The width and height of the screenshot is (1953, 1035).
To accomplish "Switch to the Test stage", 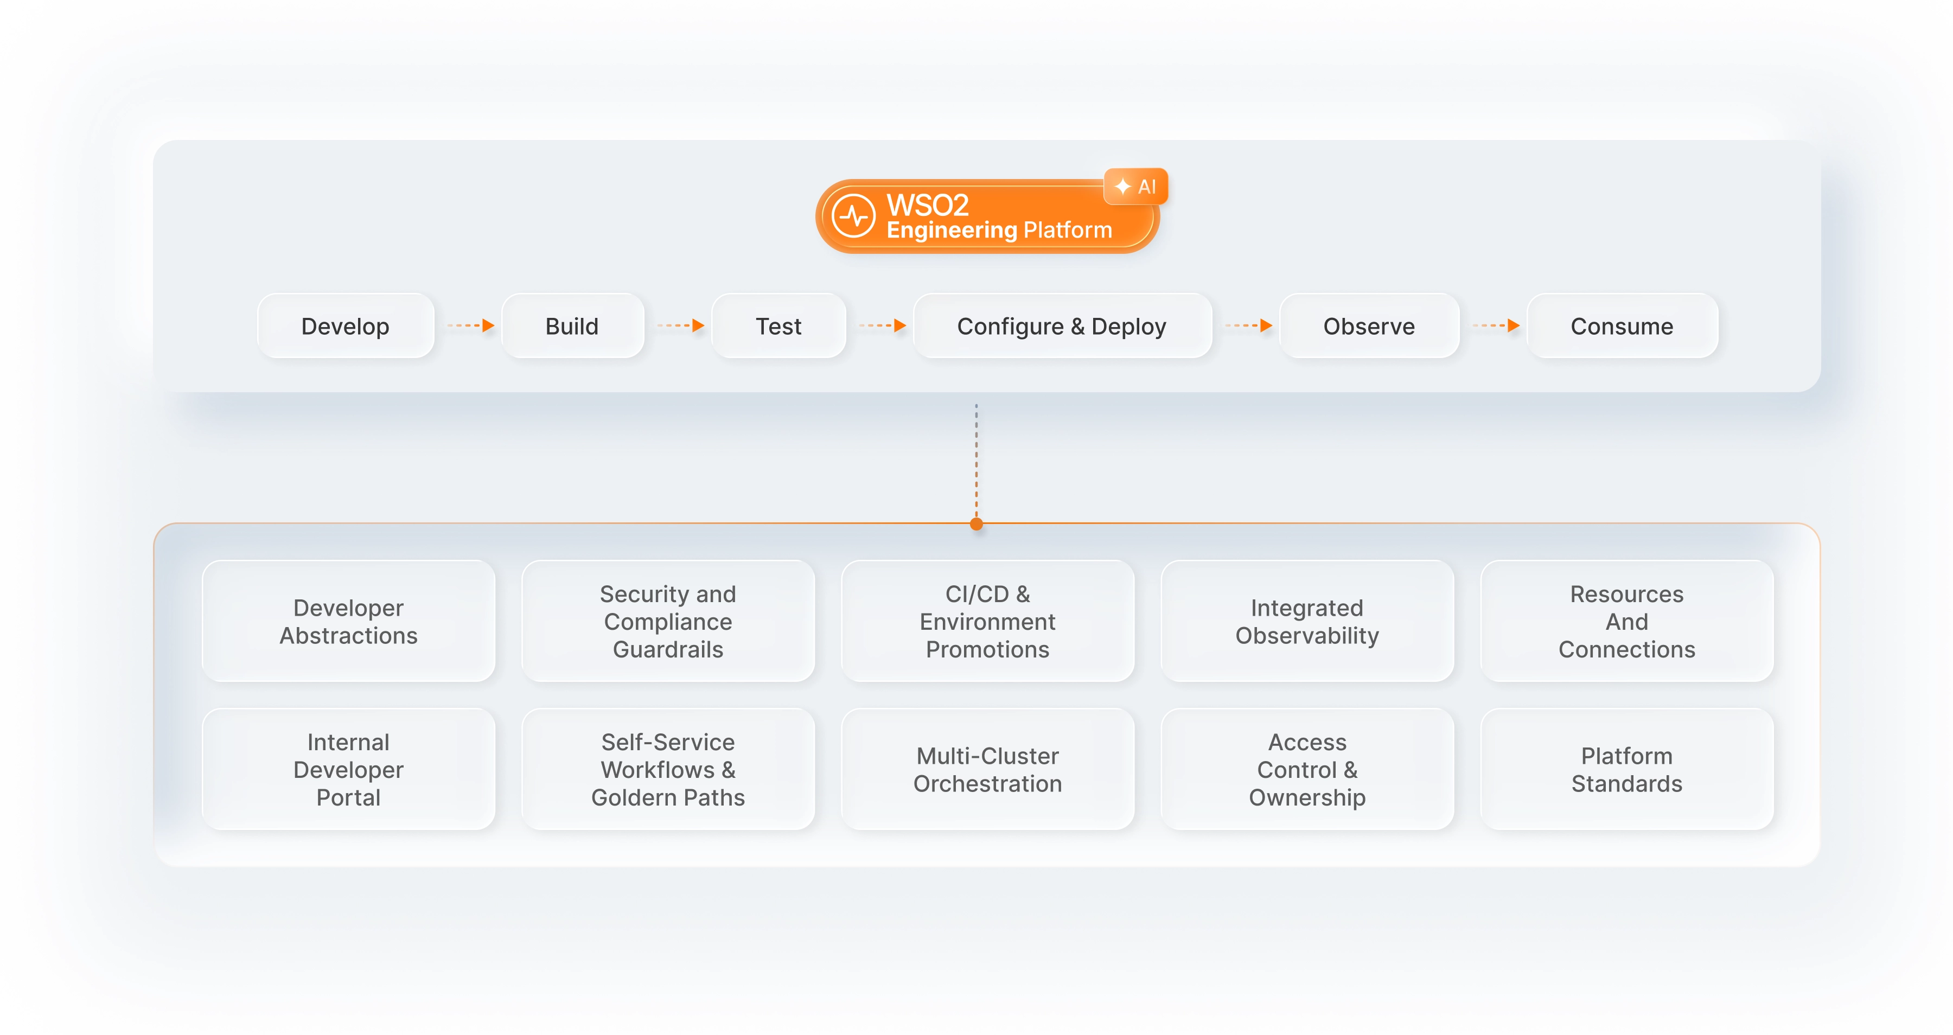I will point(778,326).
